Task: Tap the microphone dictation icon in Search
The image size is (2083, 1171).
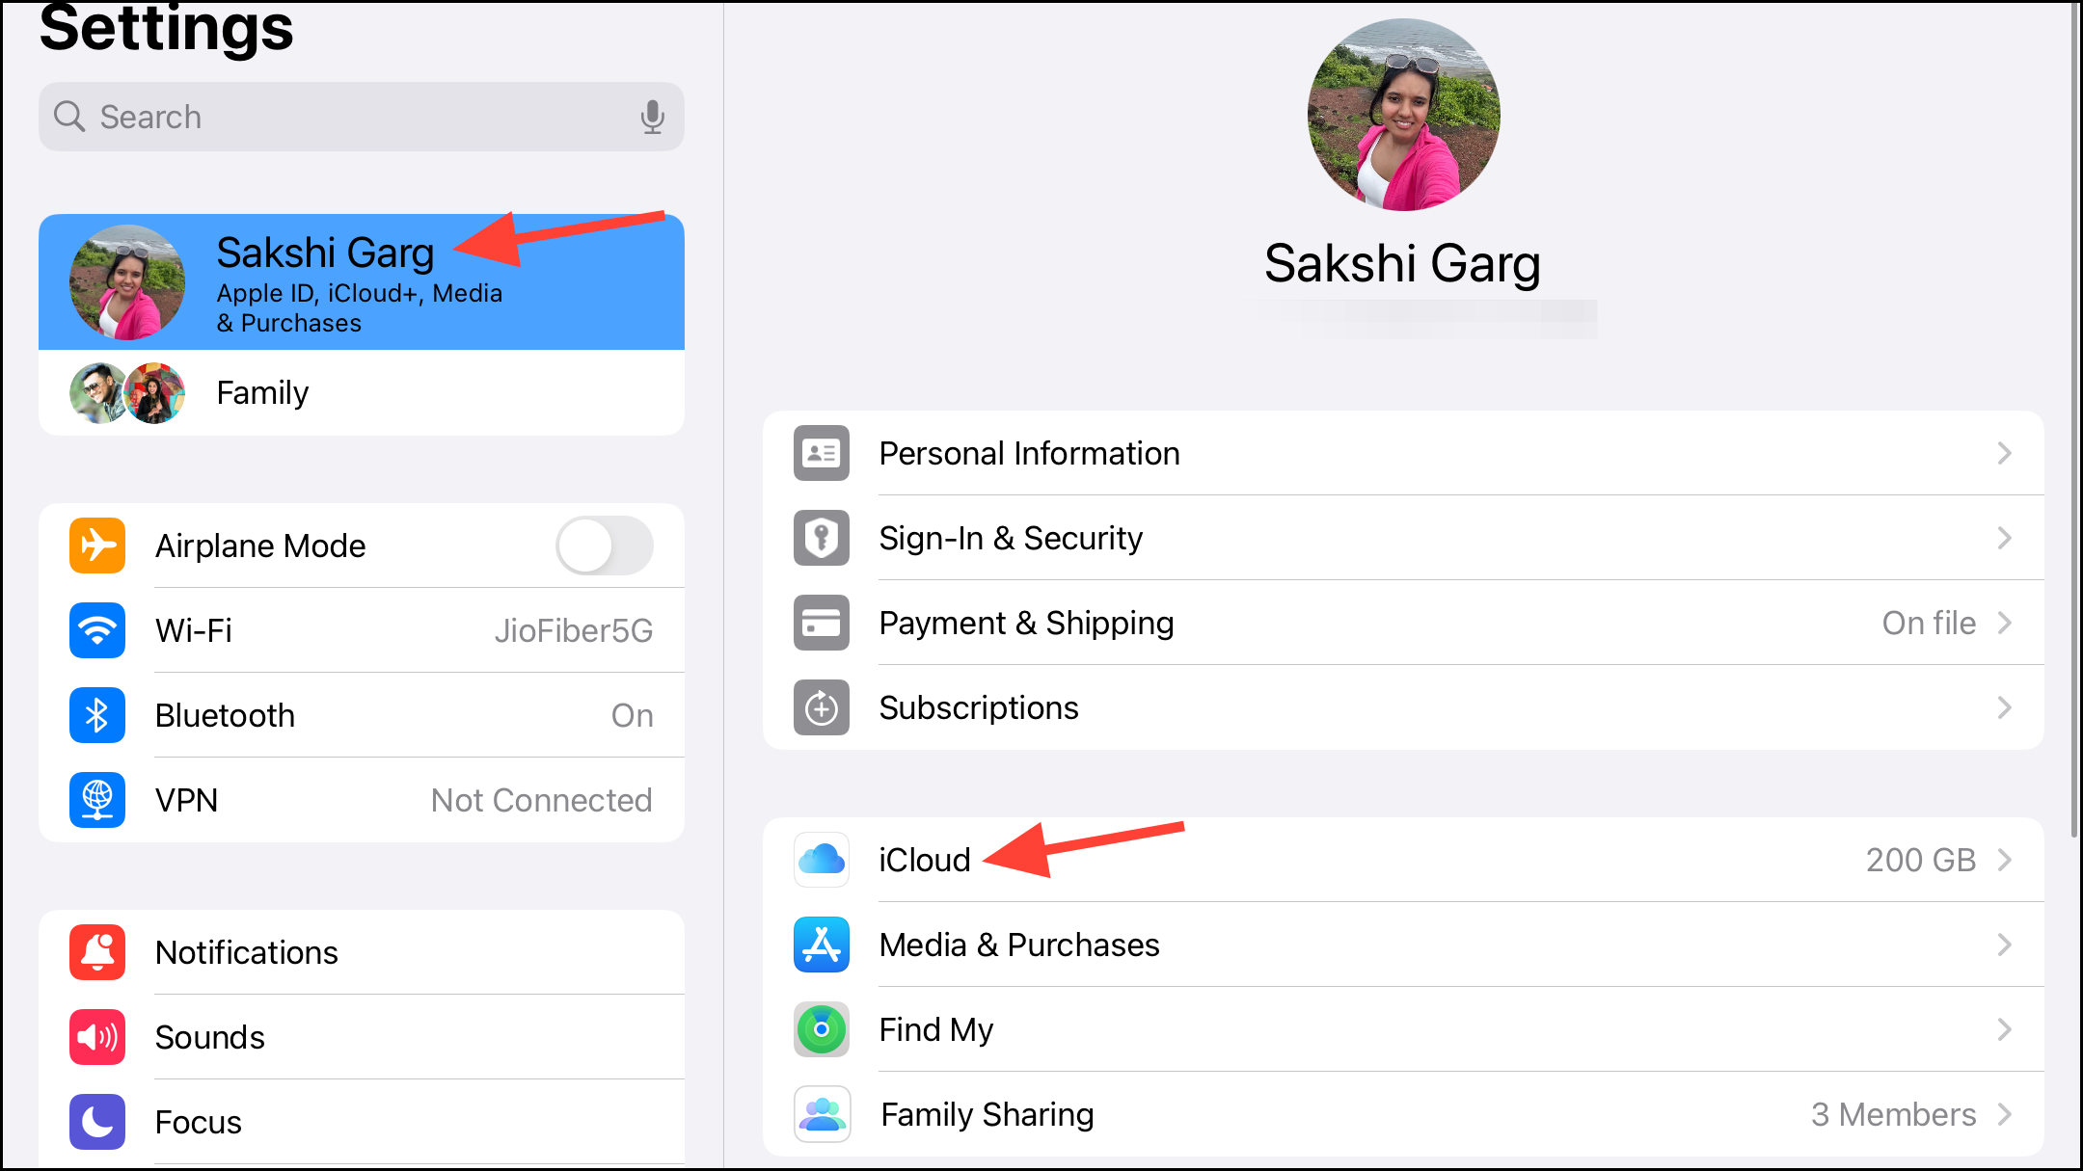Action: pos(653,117)
